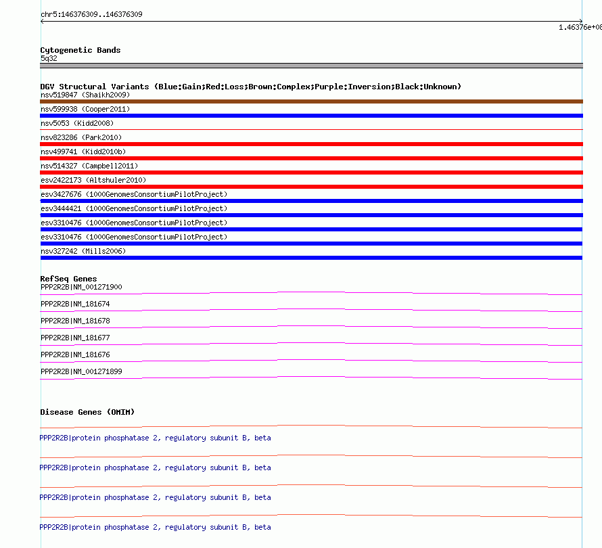The image size is (602, 548).
Task: Open transcript PPP2R2B|NM_181676 label
Action: click(75, 355)
